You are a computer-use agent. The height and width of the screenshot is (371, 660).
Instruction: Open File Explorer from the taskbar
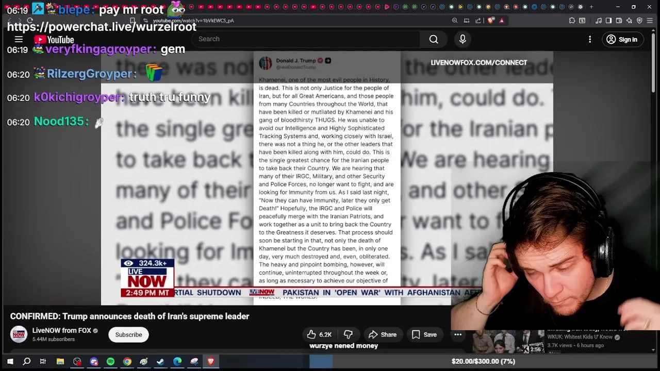tap(60, 362)
